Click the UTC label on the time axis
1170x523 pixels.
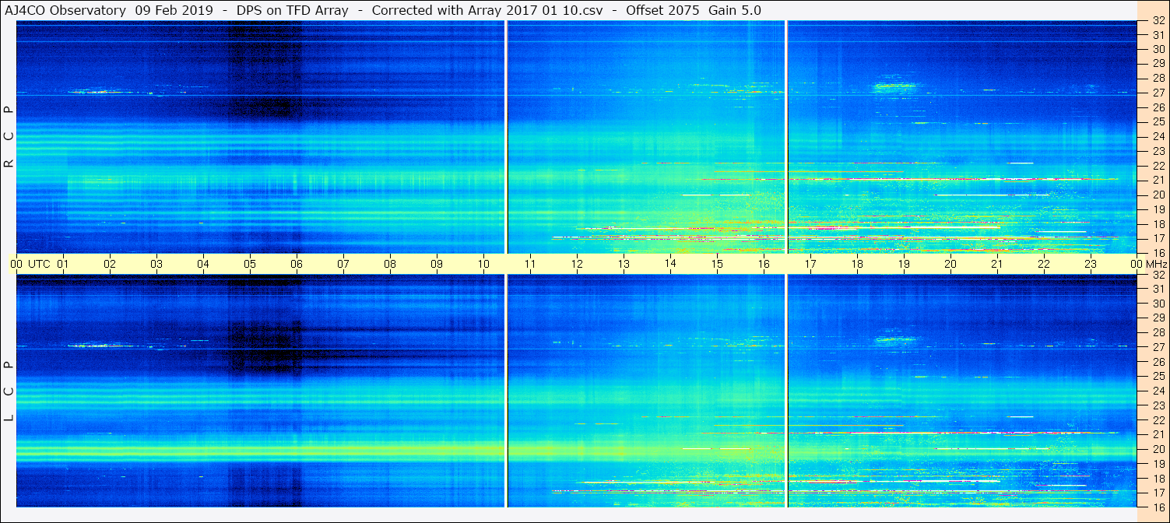point(39,264)
